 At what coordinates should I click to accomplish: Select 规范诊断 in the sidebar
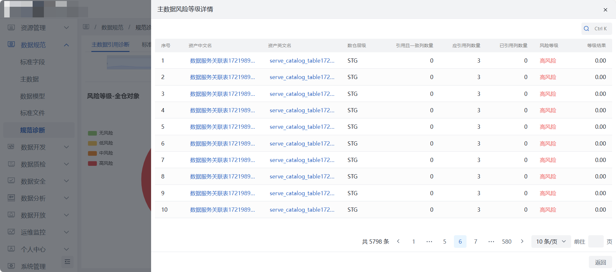(39, 130)
